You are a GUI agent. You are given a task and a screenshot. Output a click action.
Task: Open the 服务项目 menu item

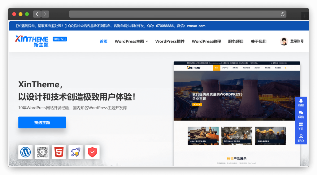click(236, 41)
